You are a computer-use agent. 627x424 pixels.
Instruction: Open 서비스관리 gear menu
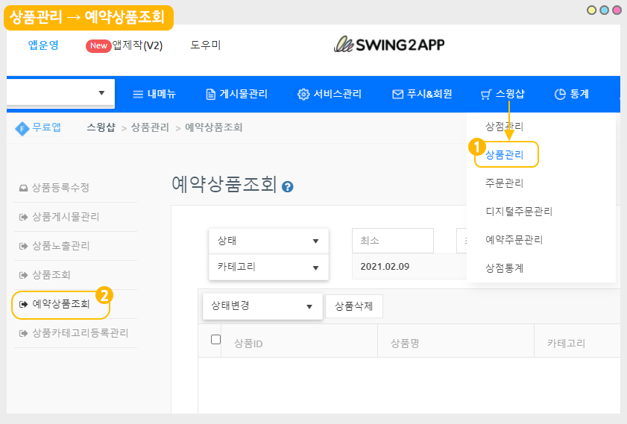330,94
